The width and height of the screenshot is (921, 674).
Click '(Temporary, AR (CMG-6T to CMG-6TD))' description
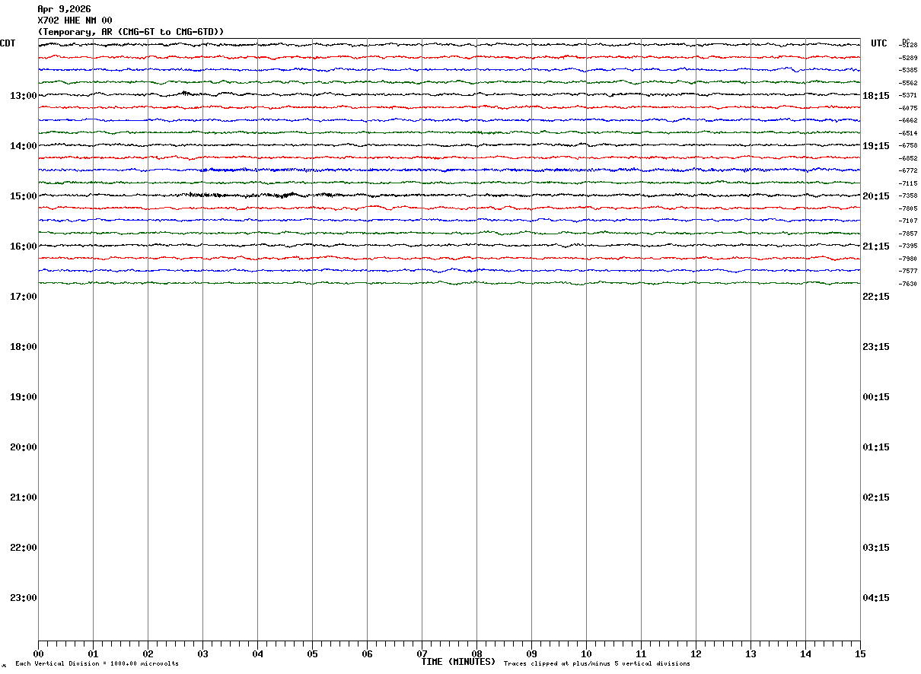coord(131,32)
